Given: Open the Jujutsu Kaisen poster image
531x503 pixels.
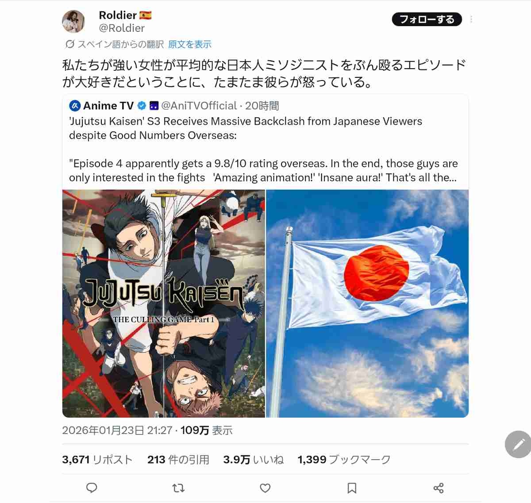Looking at the screenshot, I should point(164,303).
